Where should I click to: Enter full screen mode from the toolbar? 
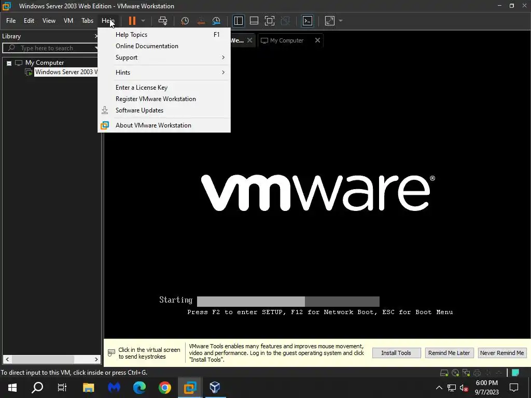tap(270, 21)
